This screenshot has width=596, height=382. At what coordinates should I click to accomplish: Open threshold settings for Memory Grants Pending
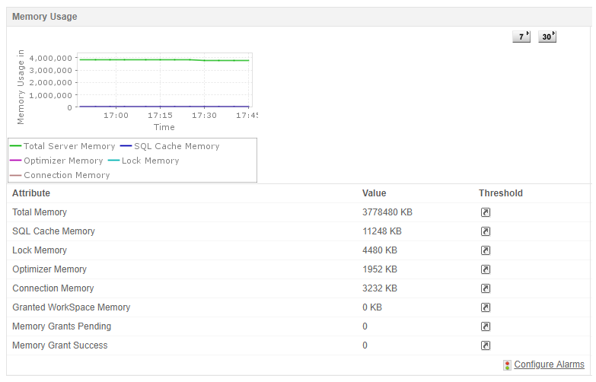[x=486, y=326]
